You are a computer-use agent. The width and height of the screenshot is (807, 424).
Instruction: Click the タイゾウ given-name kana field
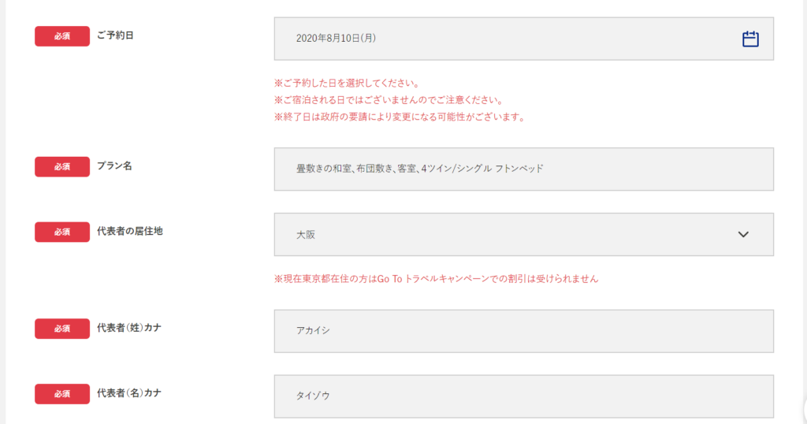click(523, 396)
